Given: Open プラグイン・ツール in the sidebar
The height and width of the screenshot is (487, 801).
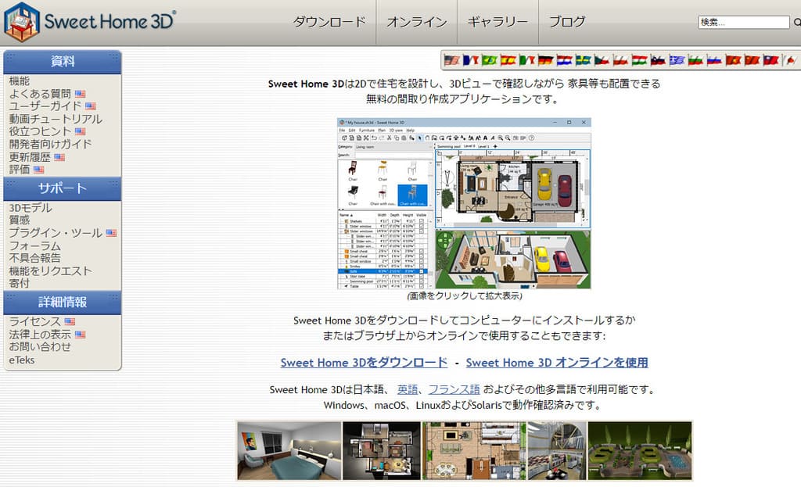Looking at the screenshot, I should [x=56, y=233].
